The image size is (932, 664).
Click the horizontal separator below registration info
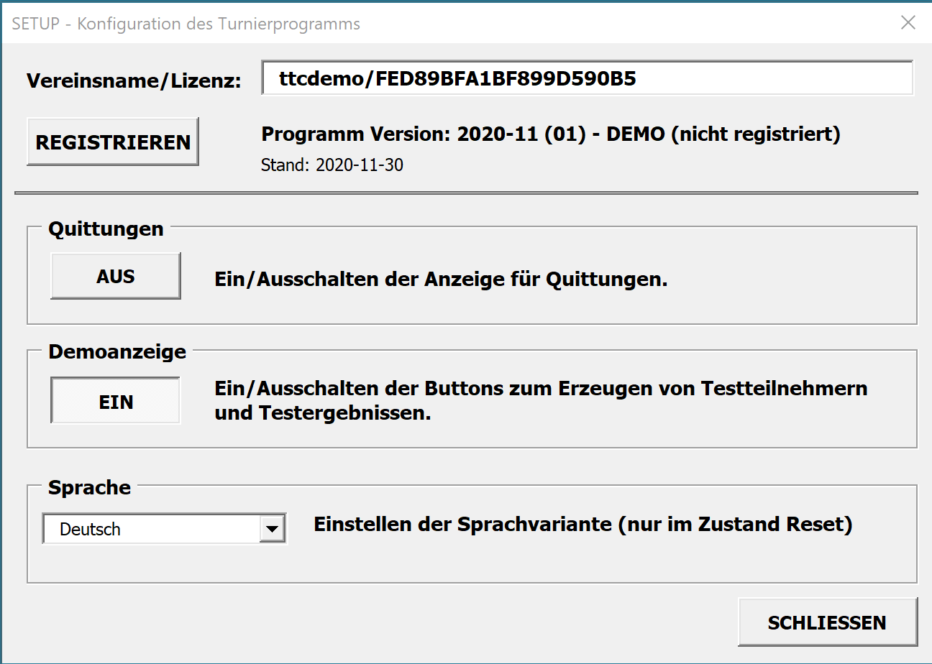[466, 193]
